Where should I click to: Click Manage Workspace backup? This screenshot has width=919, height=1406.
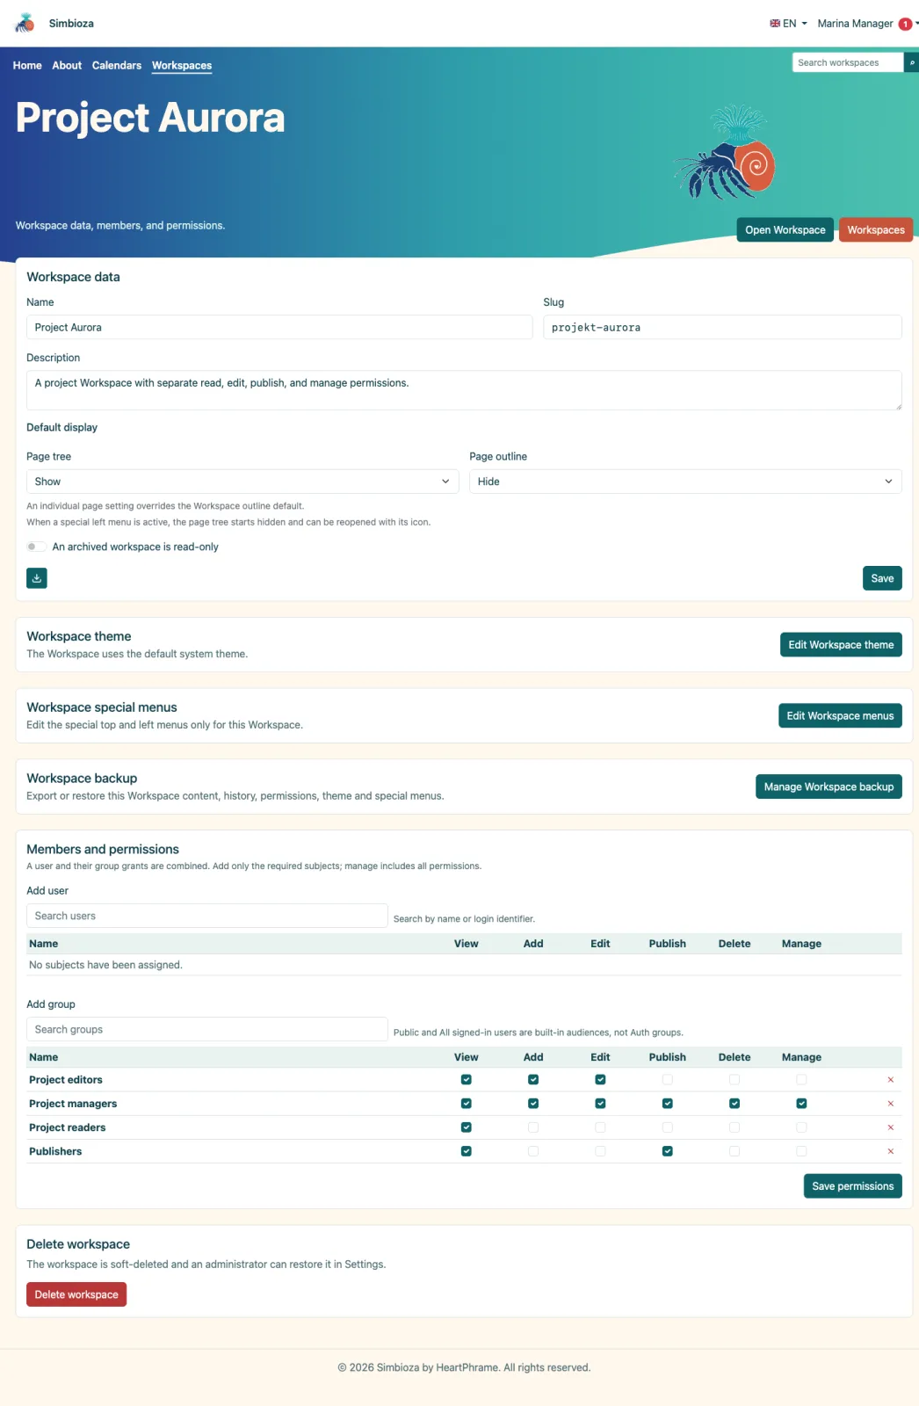click(829, 787)
